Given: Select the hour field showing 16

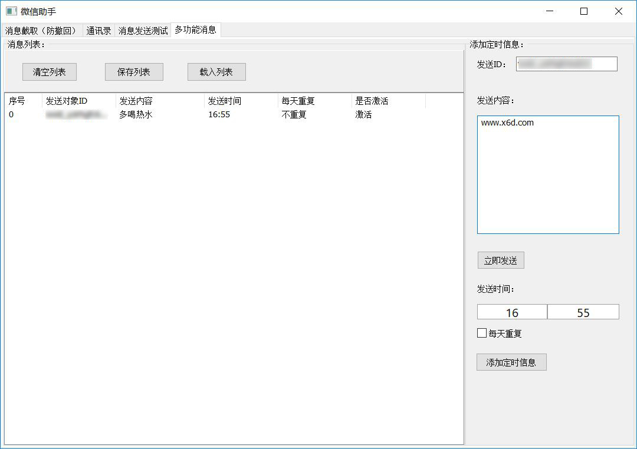Looking at the screenshot, I should (511, 312).
